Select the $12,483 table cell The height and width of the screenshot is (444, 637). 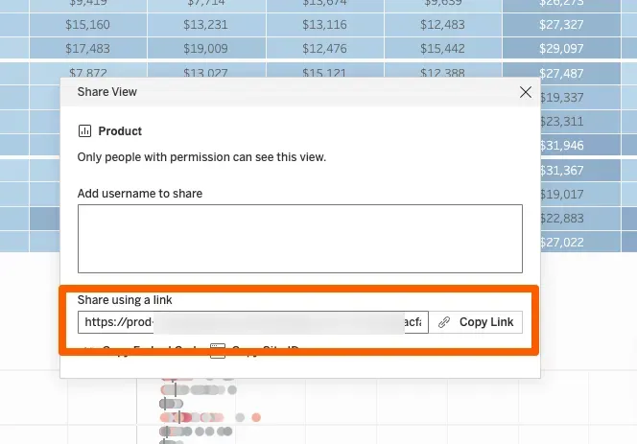point(442,24)
